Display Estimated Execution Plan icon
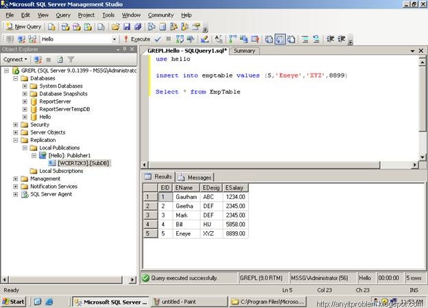Screen dimensions: 428x308 pos(180,39)
